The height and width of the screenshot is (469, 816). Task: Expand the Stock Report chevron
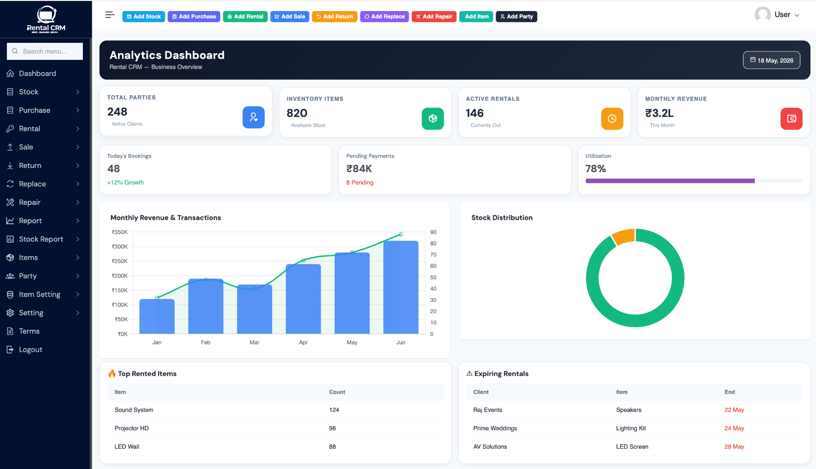[78, 239]
